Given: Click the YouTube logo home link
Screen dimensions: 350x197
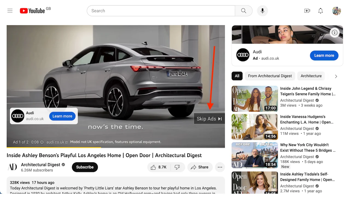Looking at the screenshot, I should coord(33,11).
